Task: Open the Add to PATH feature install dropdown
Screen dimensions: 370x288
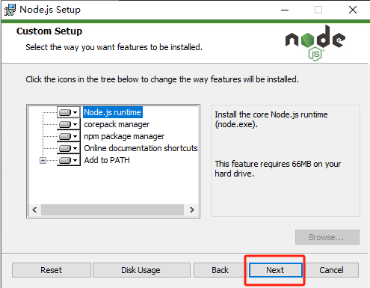Action: (x=69, y=160)
